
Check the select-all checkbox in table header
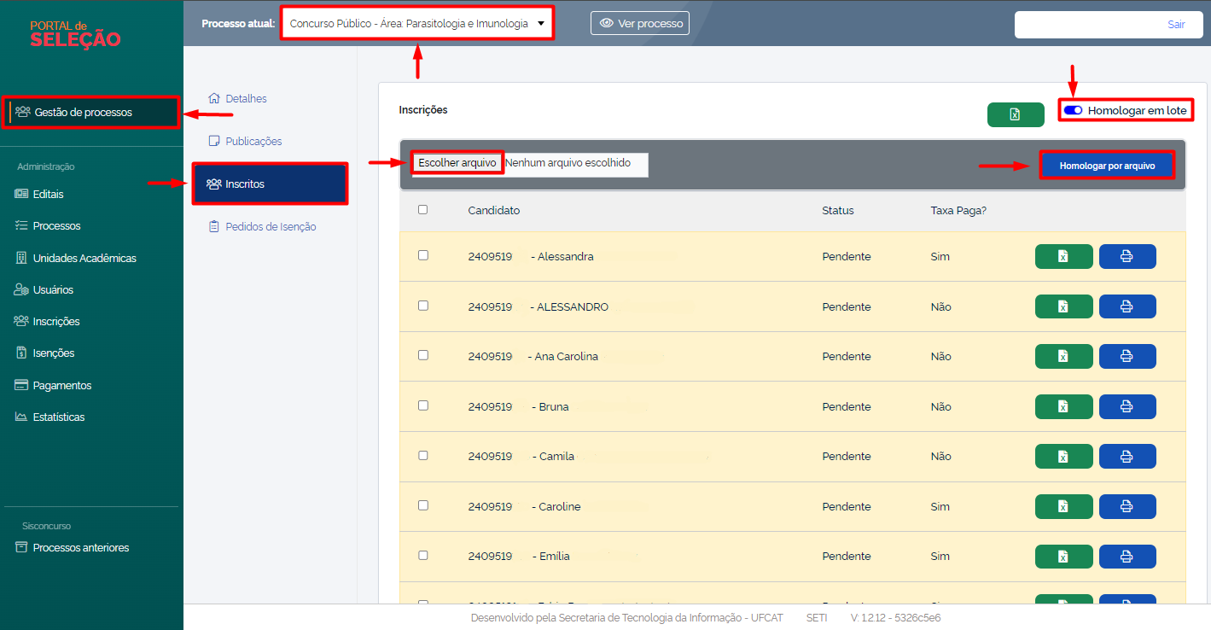pyautogui.click(x=423, y=209)
